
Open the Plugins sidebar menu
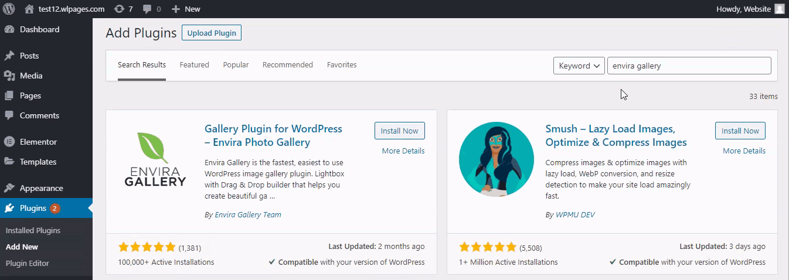[x=46, y=208]
